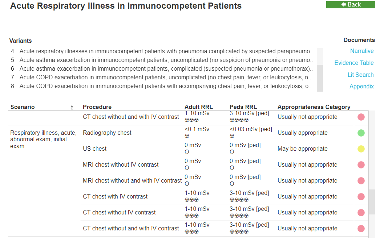Click the procedure table scrollbar thumb
Screen dimensions: 384x238
point(372,202)
